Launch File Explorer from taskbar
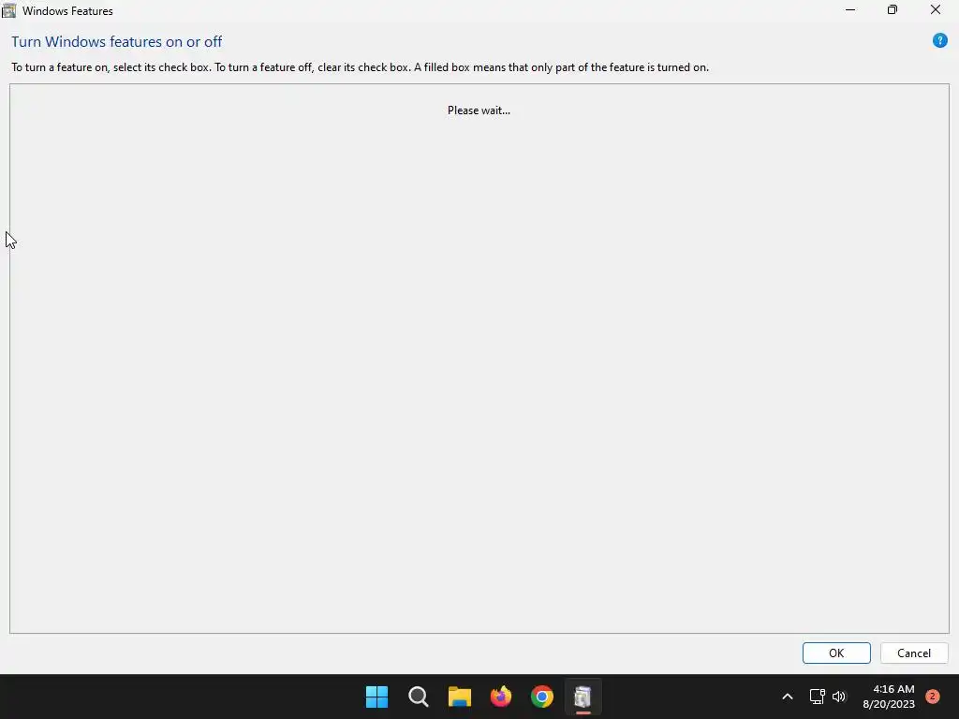This screenshot has height=719, width=959. coord(459,697)
